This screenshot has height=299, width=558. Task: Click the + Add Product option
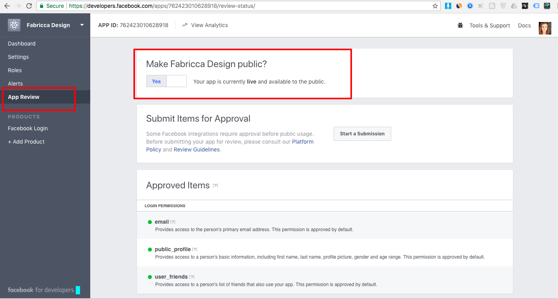[26, 142]
